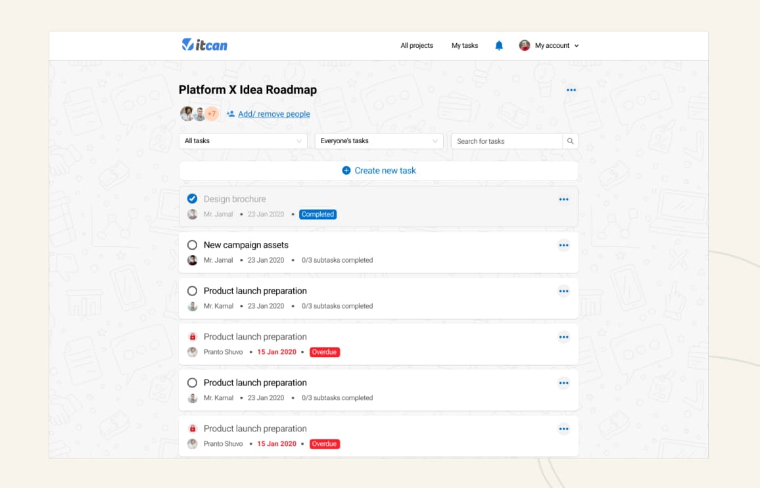The image size is (760, 488).
Task: Open options menu for Design brochure task
Action: point(563,199)
